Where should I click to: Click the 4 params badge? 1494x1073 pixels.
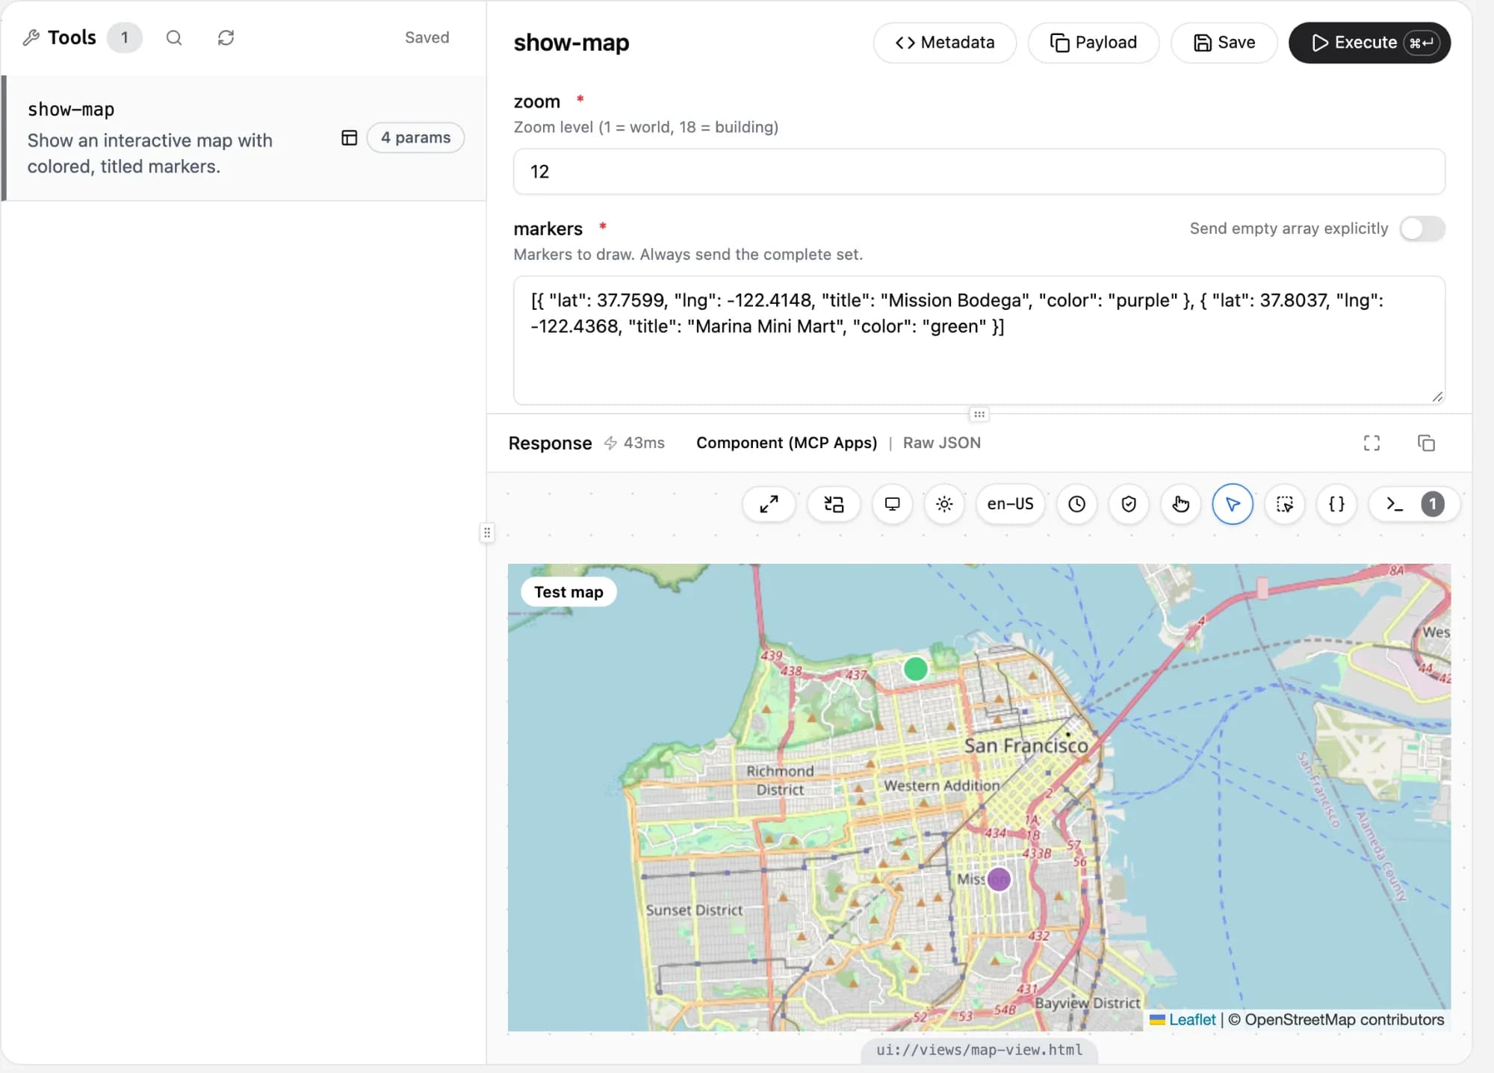coord(415,137)
